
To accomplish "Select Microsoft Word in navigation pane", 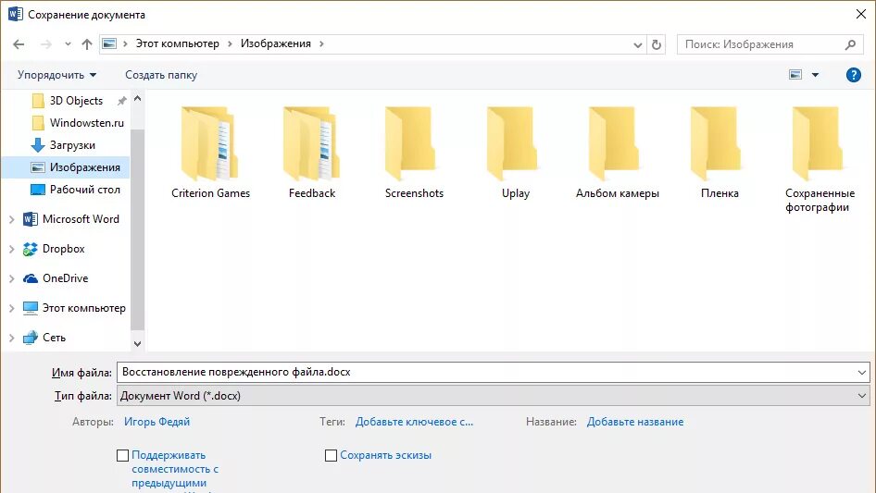I will tap(81, 219).
